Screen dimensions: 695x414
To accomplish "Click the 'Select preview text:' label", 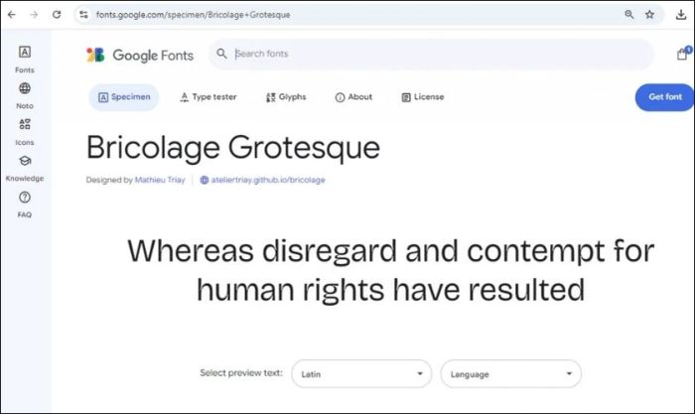I will [241, 372].
